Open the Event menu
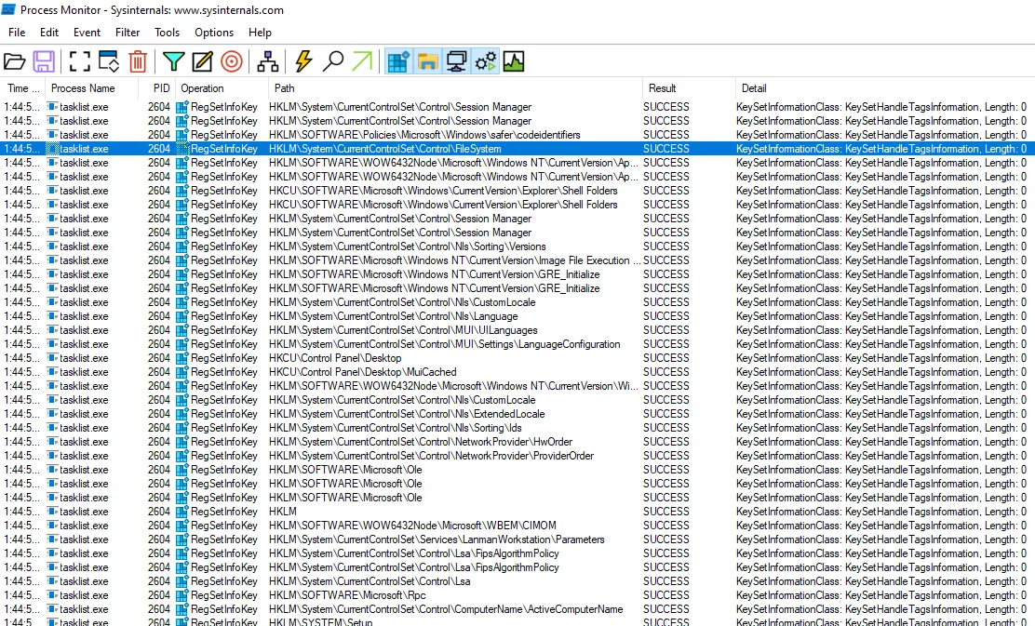The width and height of the screenshot is (1035, 626). (x=87, y=33)
